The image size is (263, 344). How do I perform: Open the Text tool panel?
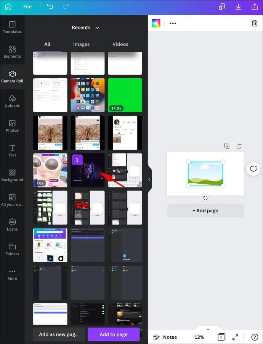pyautogui.click(x=12, y=151)
